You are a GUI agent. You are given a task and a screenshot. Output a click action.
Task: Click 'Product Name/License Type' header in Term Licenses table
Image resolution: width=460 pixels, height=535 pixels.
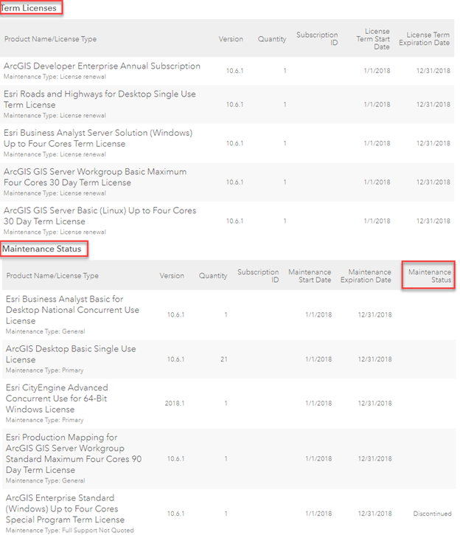pos(50,39)
